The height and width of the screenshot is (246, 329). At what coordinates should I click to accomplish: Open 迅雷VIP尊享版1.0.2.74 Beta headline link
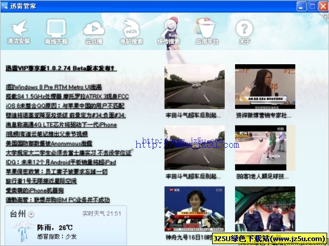point(61,68)
